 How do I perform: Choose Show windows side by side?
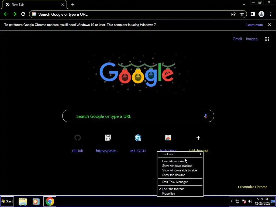[180, 170]
